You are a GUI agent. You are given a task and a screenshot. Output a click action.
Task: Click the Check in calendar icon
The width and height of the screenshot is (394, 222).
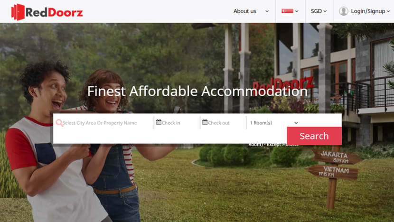tap(159, 122)
